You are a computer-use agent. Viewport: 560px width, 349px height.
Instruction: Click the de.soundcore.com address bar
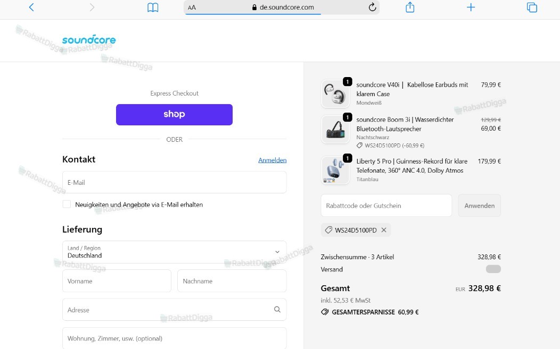[x=282, y=7]
